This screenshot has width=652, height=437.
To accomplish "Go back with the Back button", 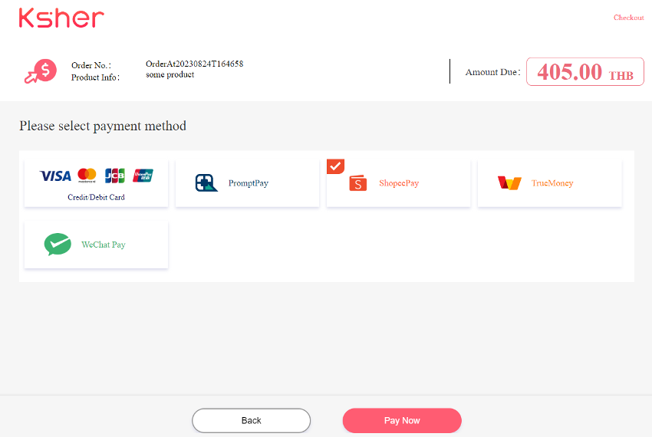I will click(251, 420).
